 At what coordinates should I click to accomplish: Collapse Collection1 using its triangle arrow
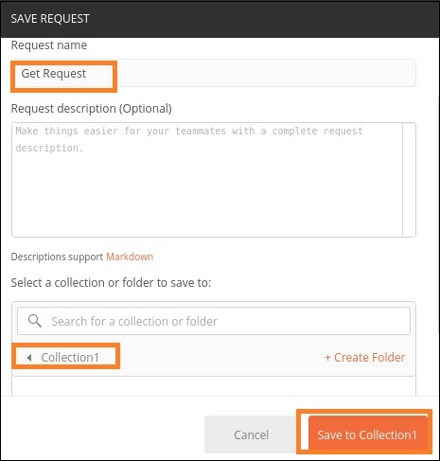pyautogui.click(x=29, y=358)
